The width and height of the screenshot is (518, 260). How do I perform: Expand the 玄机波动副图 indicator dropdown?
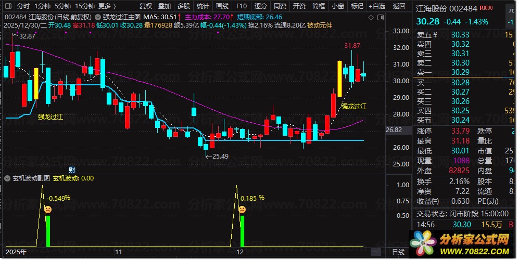tap(7, 178)
